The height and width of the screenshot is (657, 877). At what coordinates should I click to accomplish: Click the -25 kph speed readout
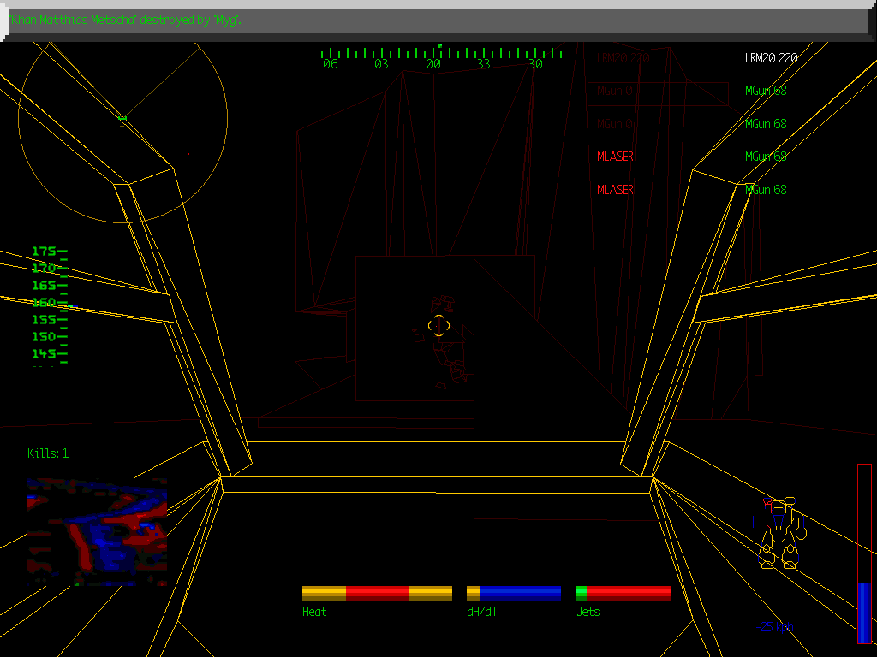click(x=775, y=627)
